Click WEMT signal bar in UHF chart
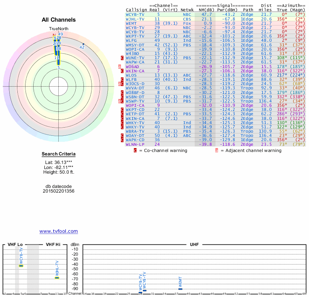 pyautogui.click(x=180, y=288)
